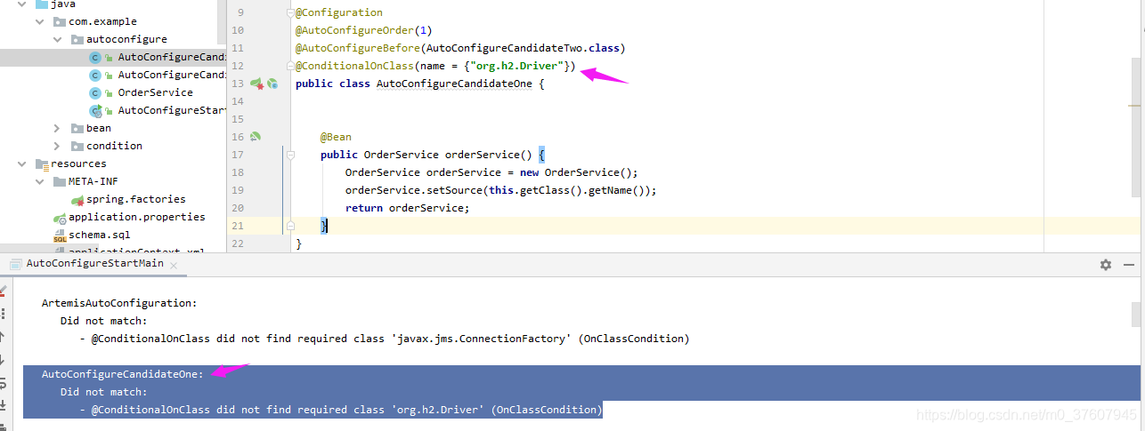Hide the run tool window with the minimize dash

(1129, 265)
